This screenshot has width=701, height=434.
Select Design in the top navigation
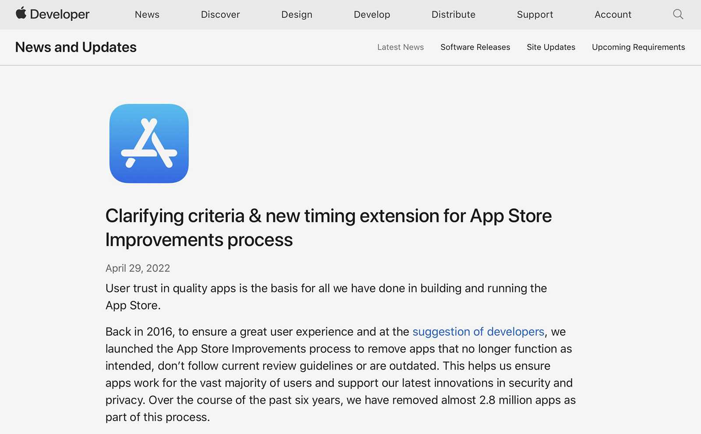(x=297, y=14)
